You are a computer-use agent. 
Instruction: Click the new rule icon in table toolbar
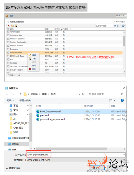[12, 26]
